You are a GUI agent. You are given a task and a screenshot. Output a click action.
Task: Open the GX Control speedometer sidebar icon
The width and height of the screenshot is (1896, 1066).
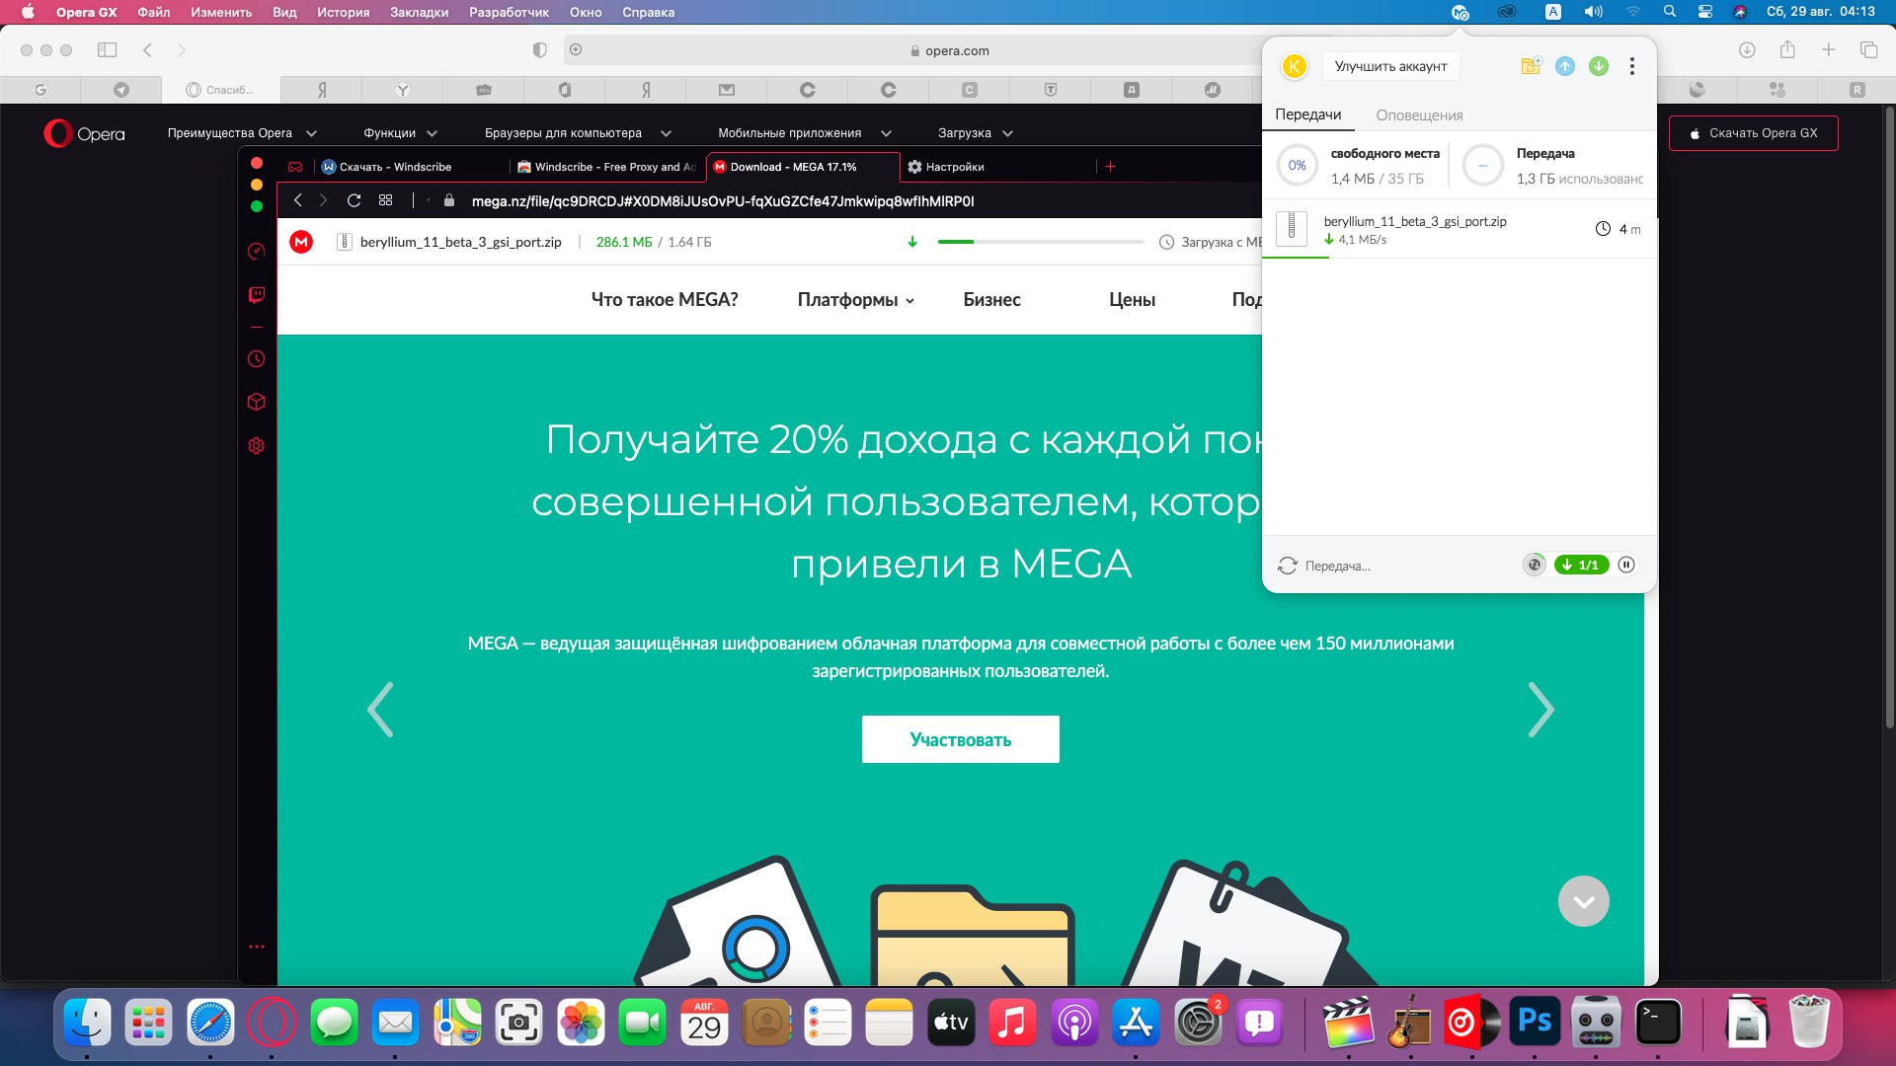click(256, 251)
